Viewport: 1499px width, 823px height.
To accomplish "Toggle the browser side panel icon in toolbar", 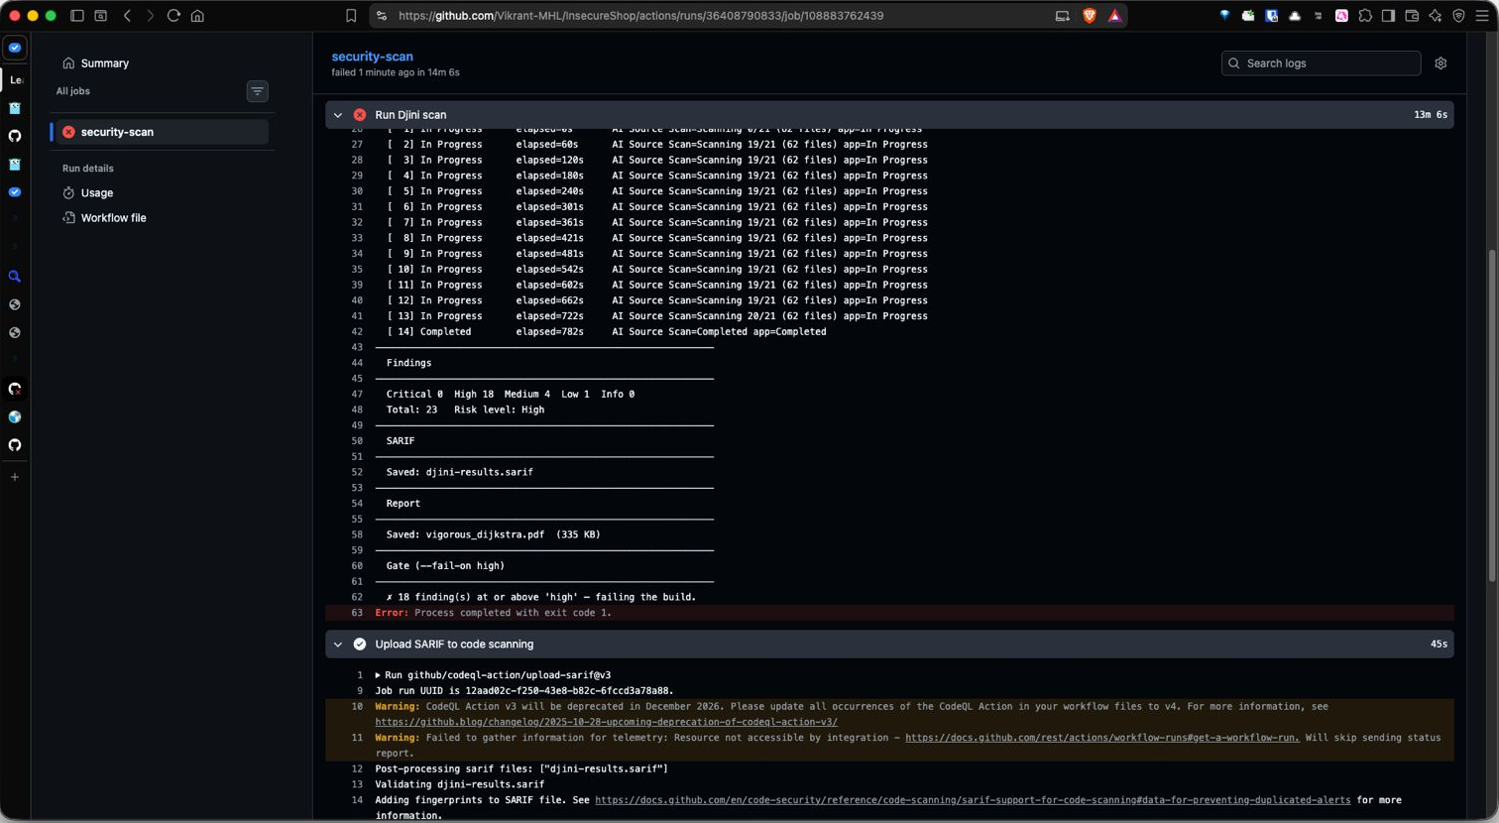I will tap(1388, 16).
